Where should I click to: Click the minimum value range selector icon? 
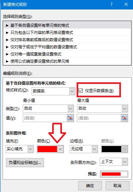click(x=70, y=118)
